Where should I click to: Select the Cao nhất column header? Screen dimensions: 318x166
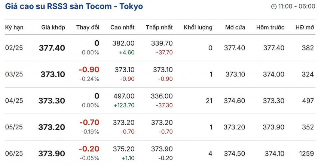tap(122, 28)
